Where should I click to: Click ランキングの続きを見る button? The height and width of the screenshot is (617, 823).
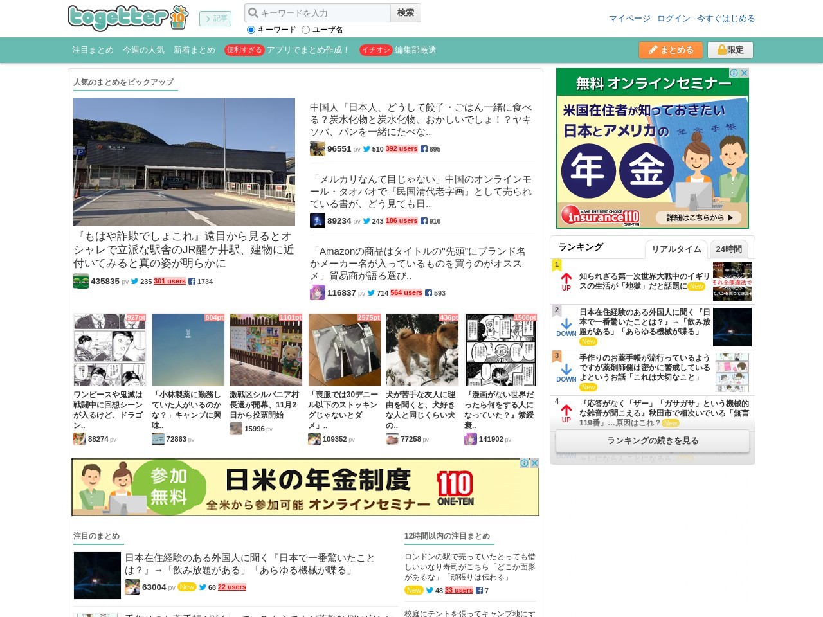click(653, 441)
